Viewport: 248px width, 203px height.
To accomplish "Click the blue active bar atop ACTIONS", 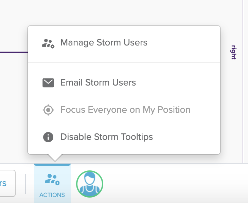I will coord(52,165).
